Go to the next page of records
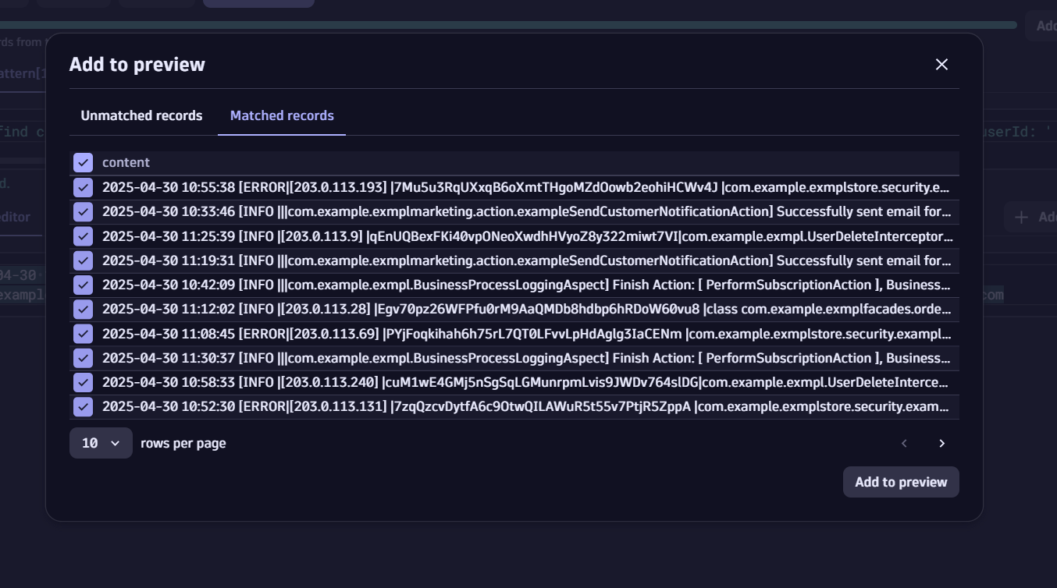 tap(941, 443)
